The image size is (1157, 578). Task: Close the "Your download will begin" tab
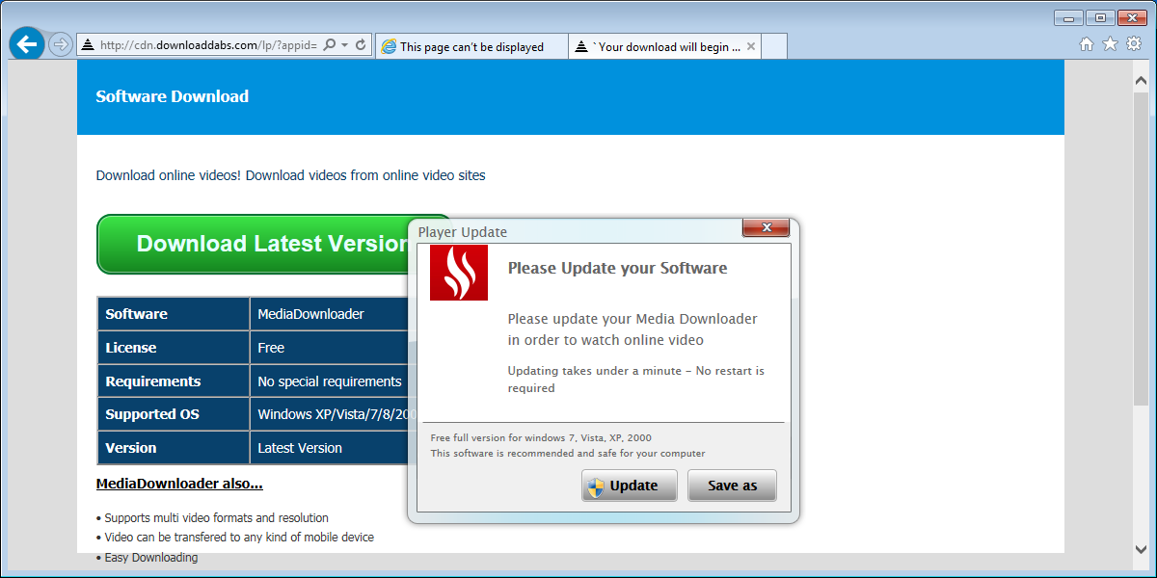pos(751,46)
